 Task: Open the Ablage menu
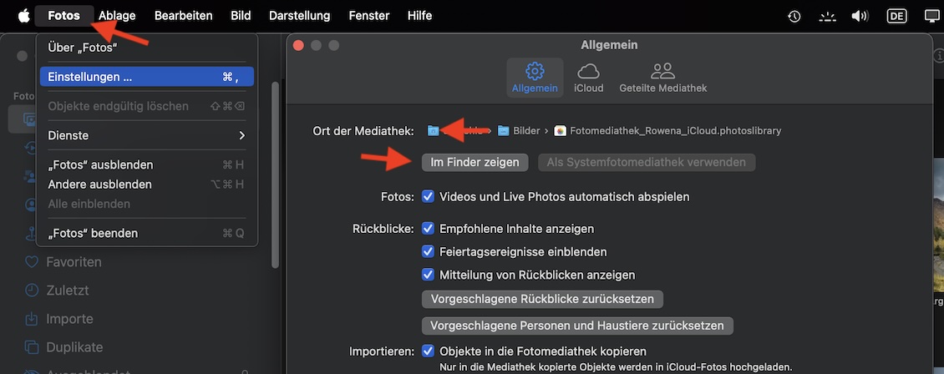pos(117,15)
